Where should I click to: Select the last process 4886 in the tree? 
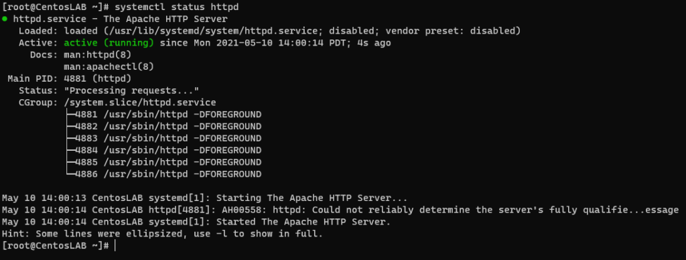(168, 174)
